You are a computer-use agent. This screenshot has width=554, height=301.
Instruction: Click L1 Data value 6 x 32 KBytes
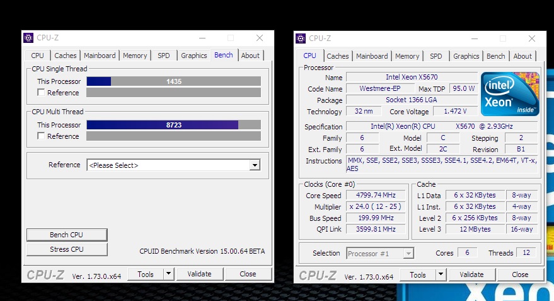pos(475,195)
